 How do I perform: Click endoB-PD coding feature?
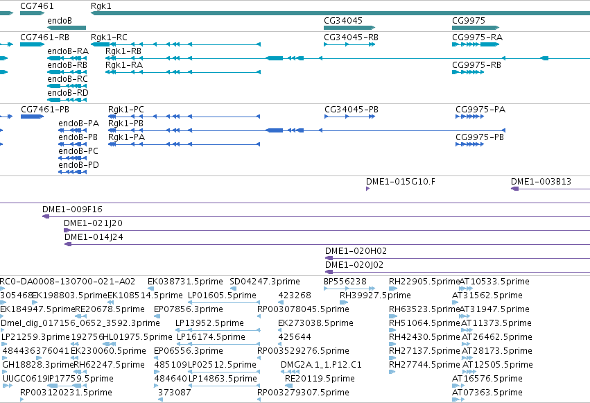tap(73, 172)
